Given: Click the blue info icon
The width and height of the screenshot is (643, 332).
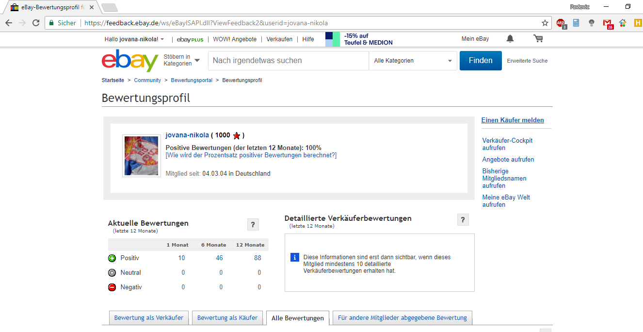Looking at the screenshot, I should tap(294, 257).
